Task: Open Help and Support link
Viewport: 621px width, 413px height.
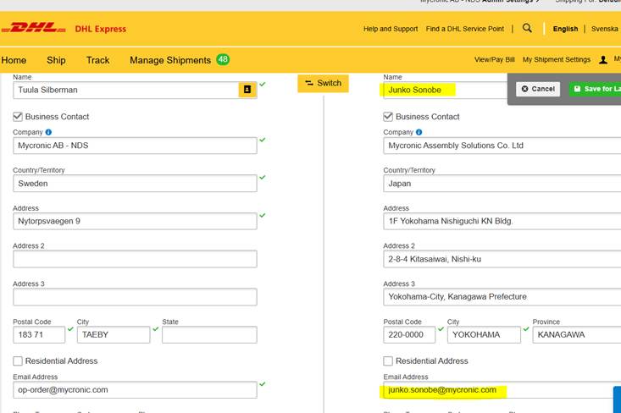Action: (391, 29)
